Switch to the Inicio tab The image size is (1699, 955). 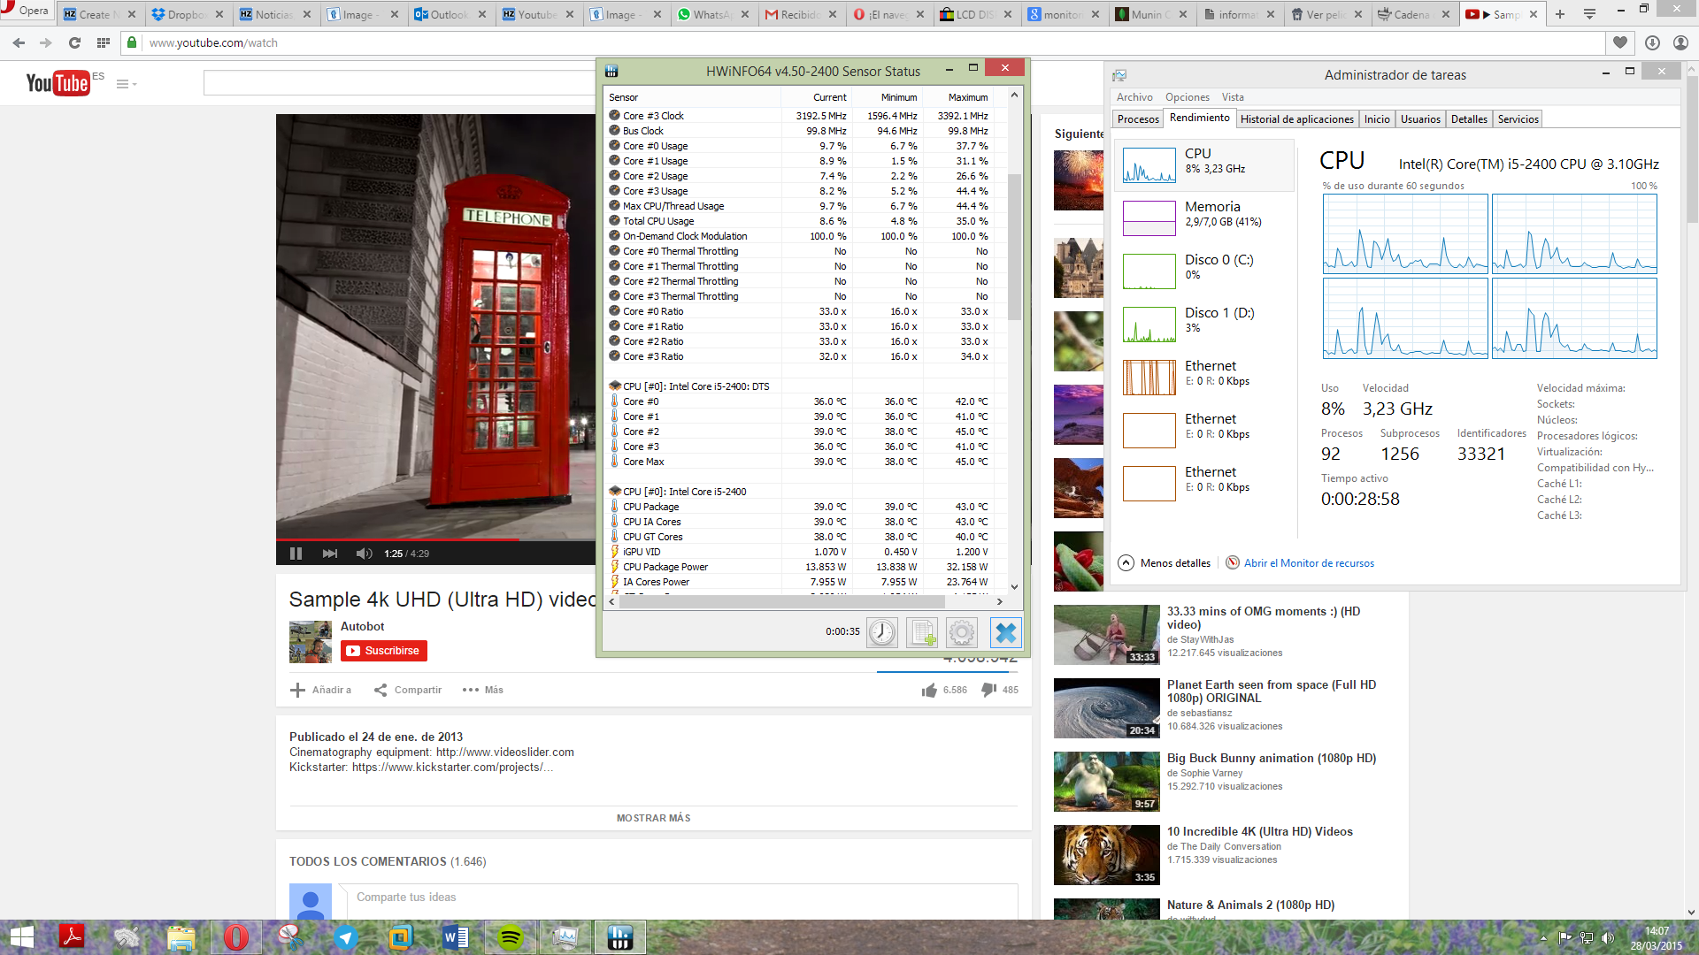click(1377, 119)
